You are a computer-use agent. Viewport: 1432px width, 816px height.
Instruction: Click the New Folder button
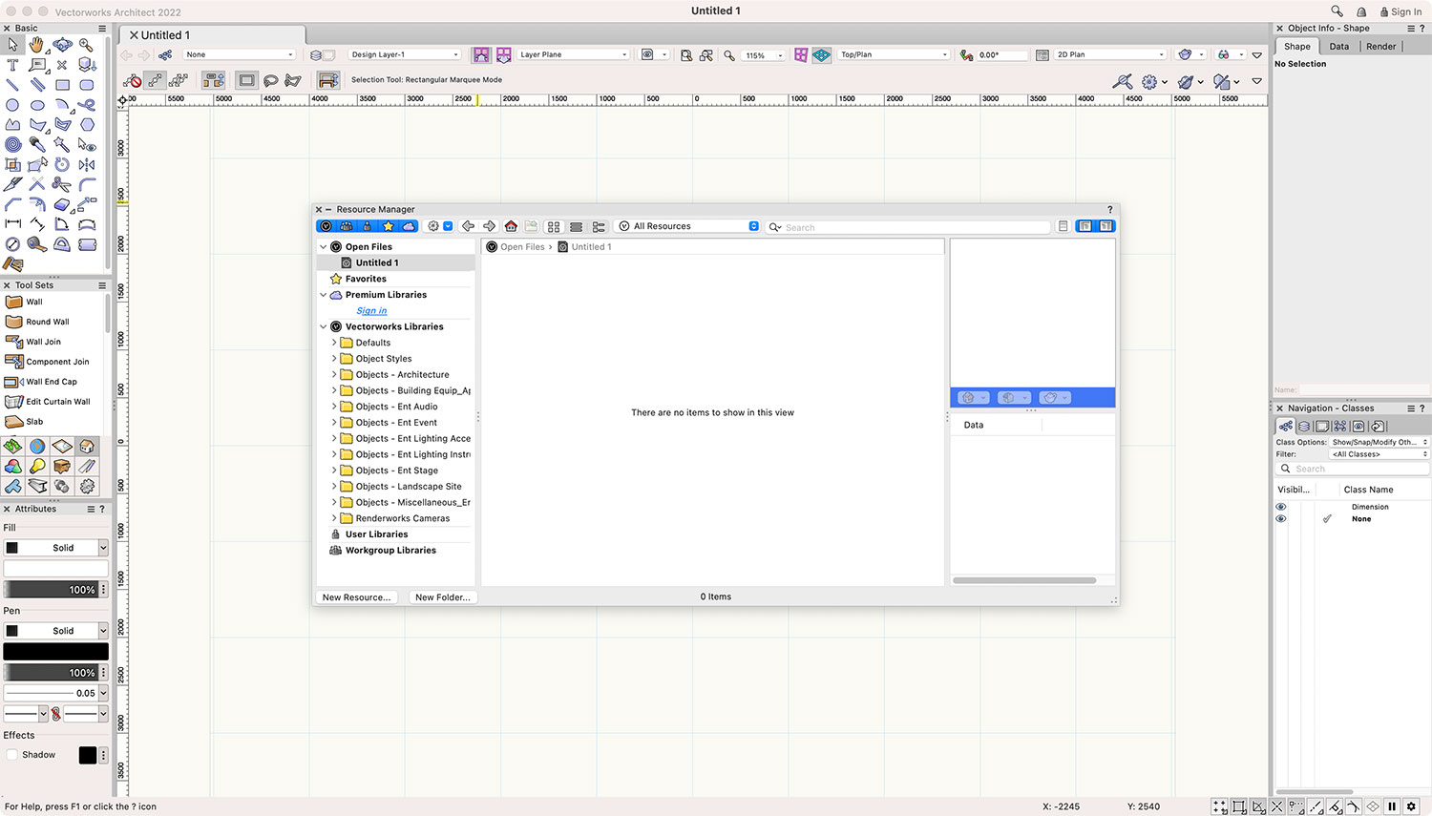coord(442,596)
